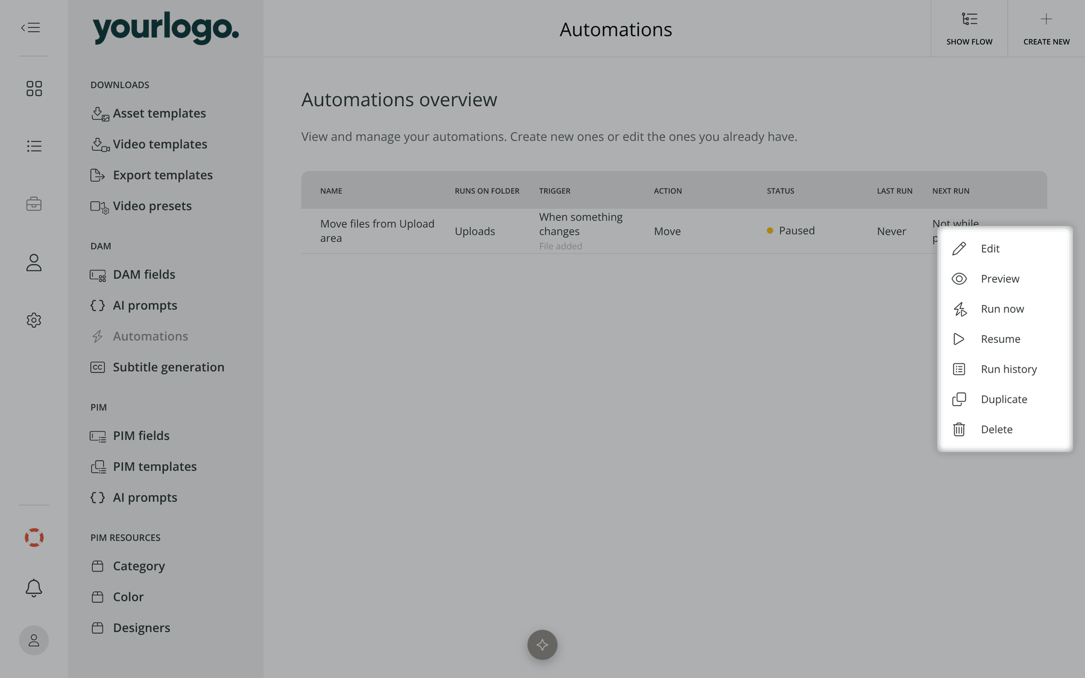Click the LAST RUN column header

(x=895, y=190)
